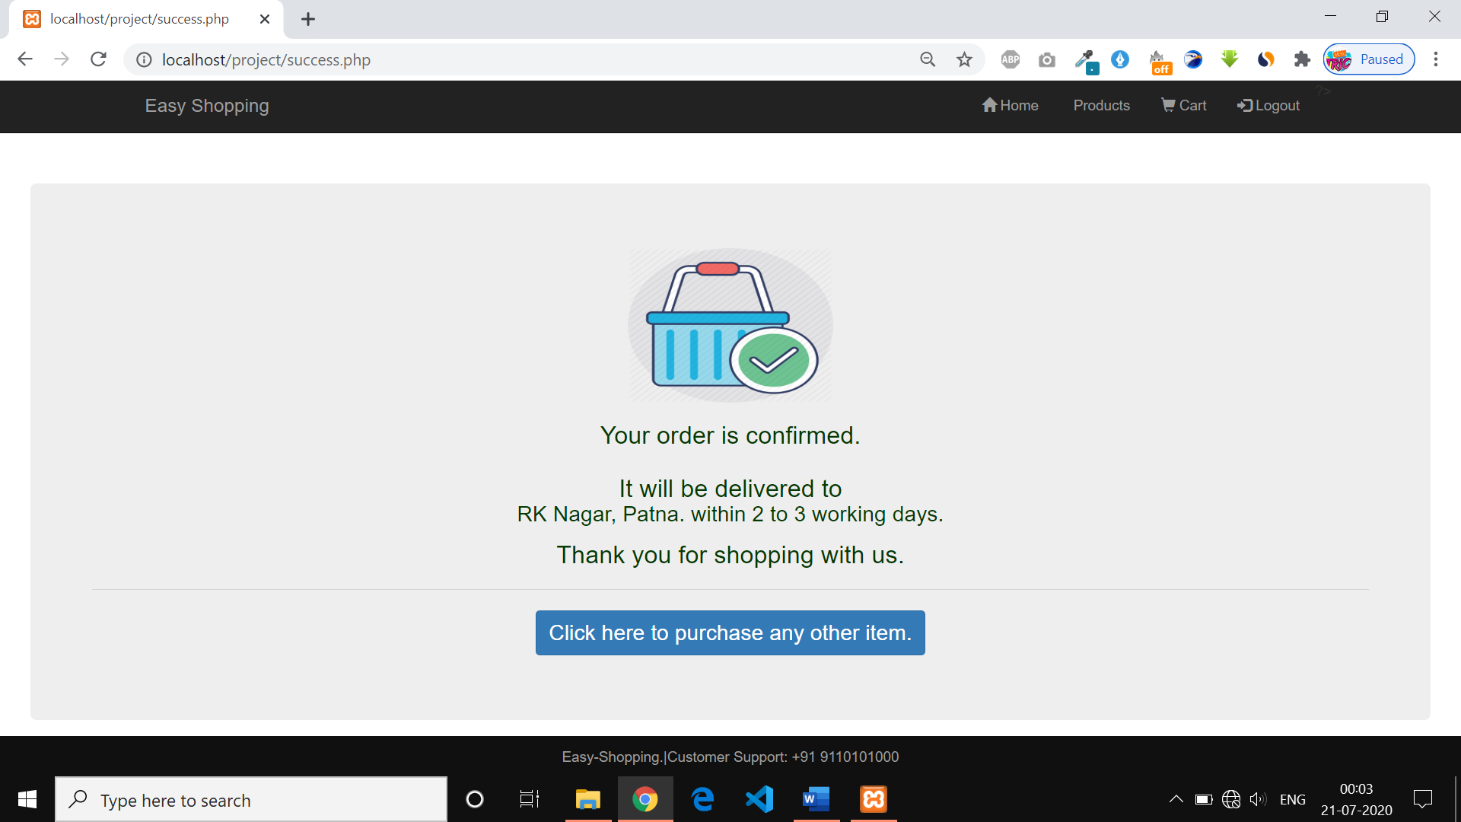Viewport: 1461px width, 822px height.
Task: Click the AdBlock Plus extension icon
Action: pos(1010,59)
